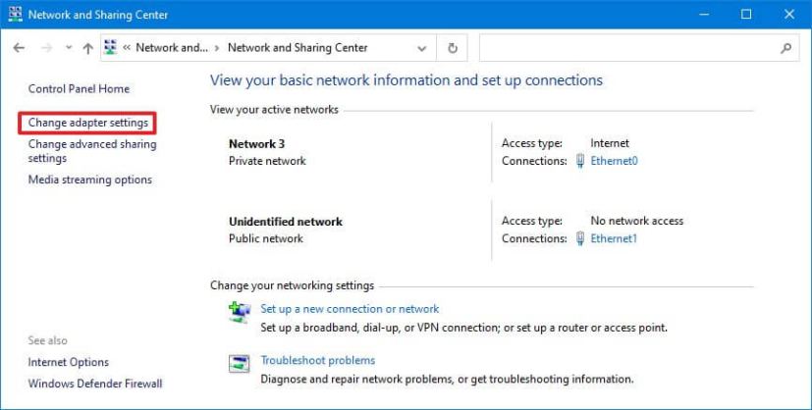
Task: Open the address bar history dropdown
Action: point(422,48)
